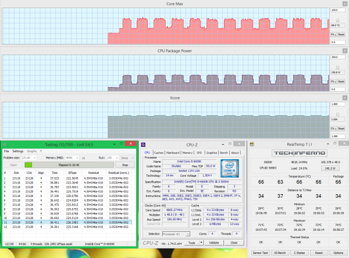This screenshot has height=258, width=349.
Task: Select the CPU tab in CPU-Z
Action: click(x=147, y=153)
